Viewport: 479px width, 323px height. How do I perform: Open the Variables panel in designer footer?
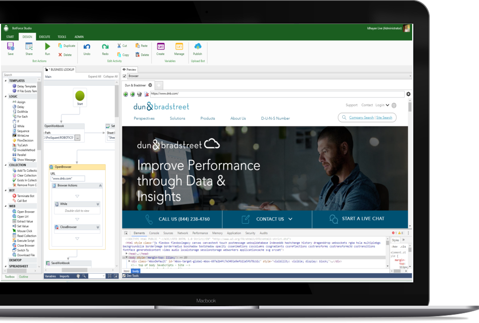point(50,276)
